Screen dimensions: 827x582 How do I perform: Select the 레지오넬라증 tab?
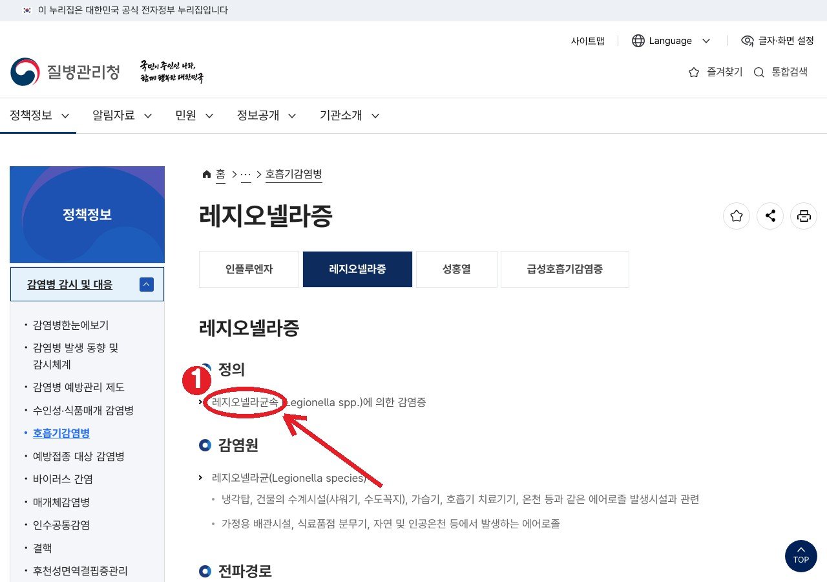click(357, 269)
